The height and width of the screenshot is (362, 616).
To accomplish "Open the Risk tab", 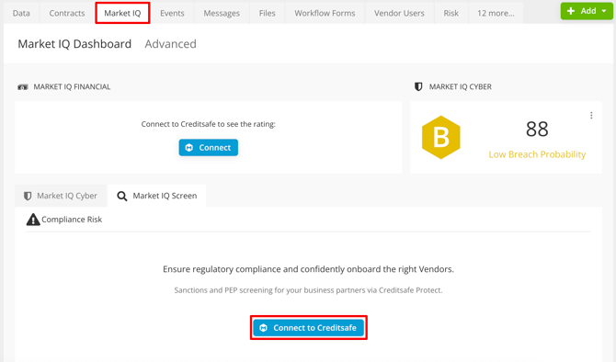I will coord(451,14).
